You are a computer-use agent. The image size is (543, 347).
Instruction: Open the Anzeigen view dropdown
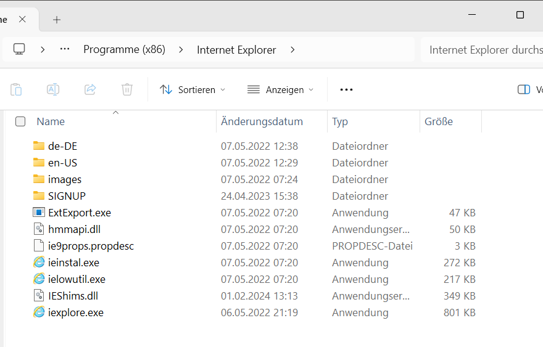(x=280, y=89)
